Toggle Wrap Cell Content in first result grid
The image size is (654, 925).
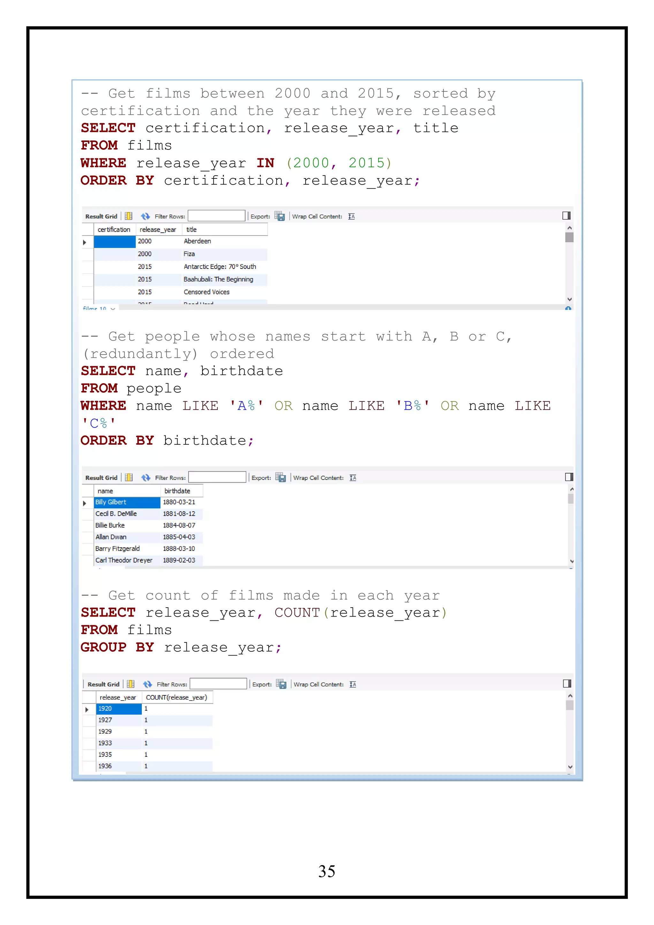(x=351, y=216)
